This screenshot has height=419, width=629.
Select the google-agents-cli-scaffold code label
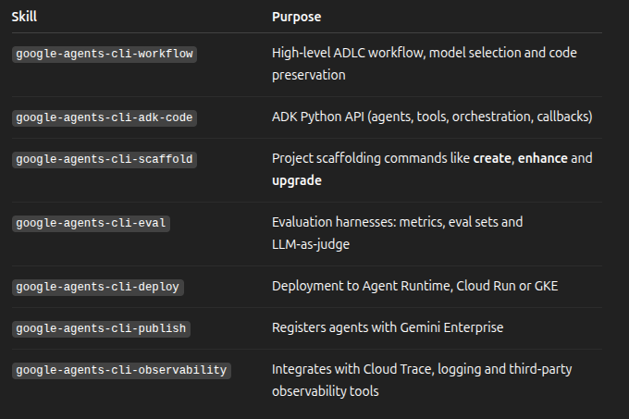(105, 160)
